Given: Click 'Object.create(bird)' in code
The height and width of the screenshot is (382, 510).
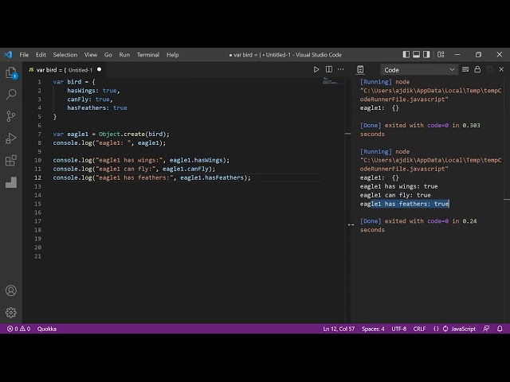Looking at the screenshot, I should [x=133, y=134].
